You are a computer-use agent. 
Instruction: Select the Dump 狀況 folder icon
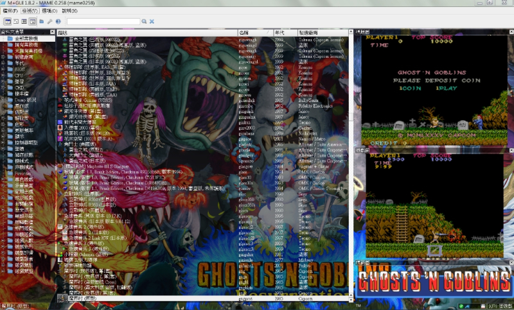point(10,100)
